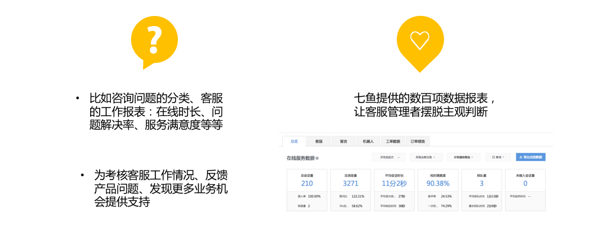593x228 pixels.
Task: Click the 1分15秒 average queue time
Action: 493,196
